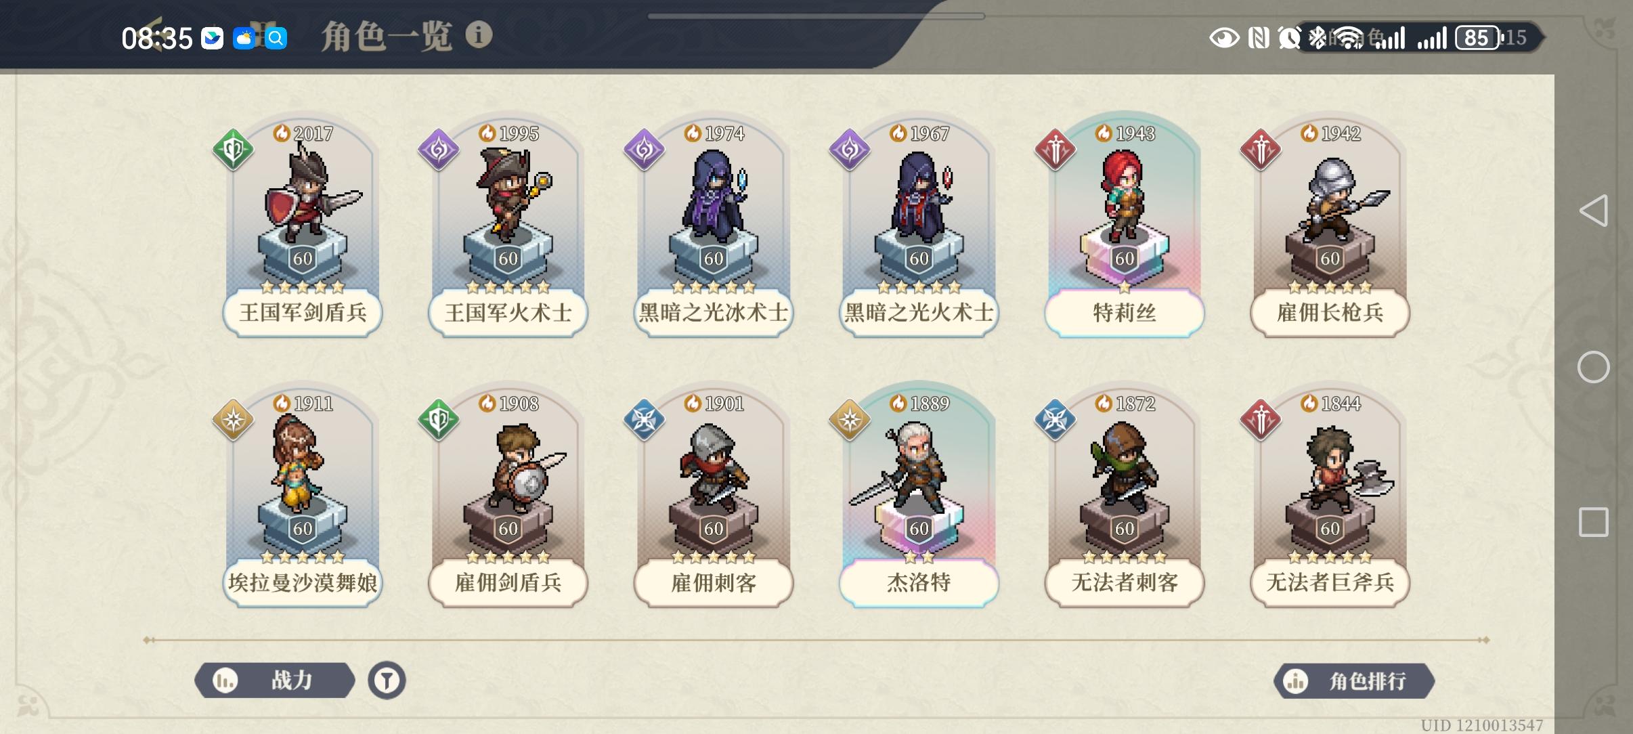The image size is (1633, 734).
Task: Tap the eye comfort icon in status bar
Action: pyautogui.click(x=1224, y=38)
